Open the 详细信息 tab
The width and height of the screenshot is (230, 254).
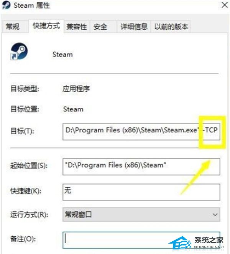[134, 27]
